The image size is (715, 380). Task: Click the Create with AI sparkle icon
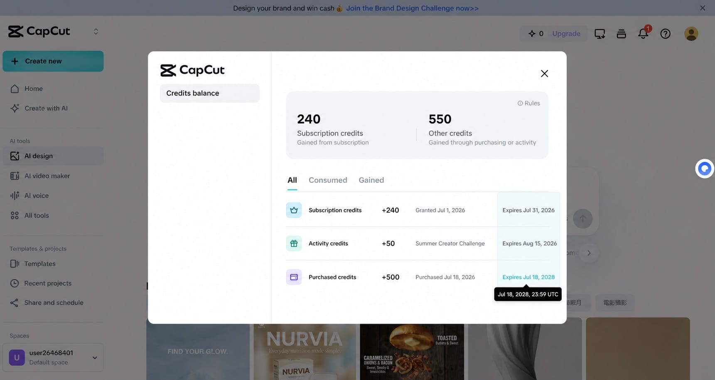click(x=15, y=108)
